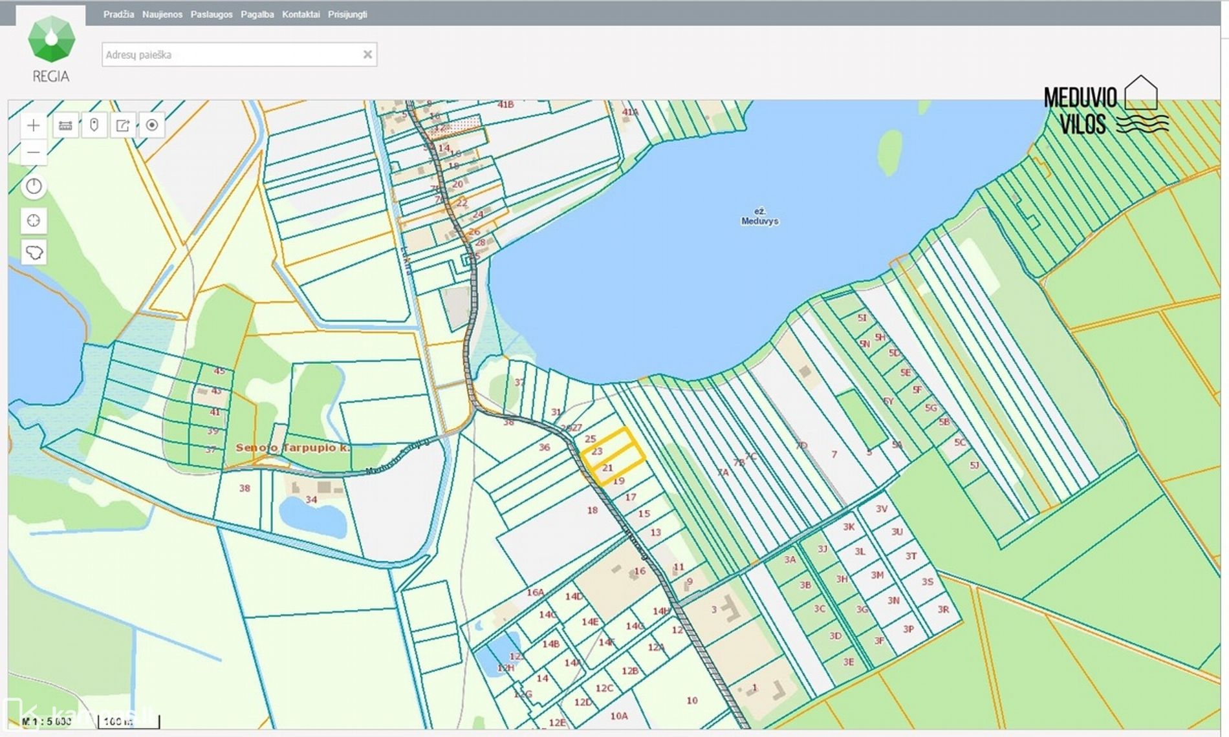Click the round compass reset button
The height and width of the screenshot is (737, 1229).
click(x=34, y=187)
